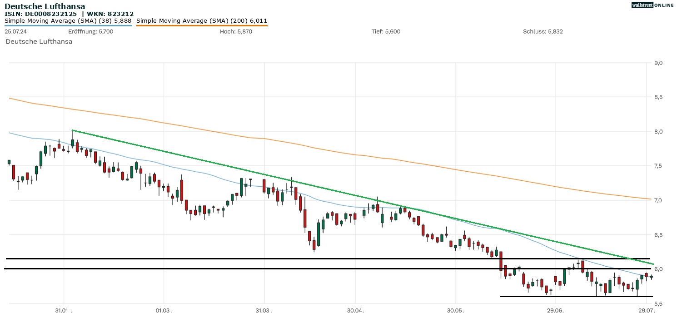Click the 01.03. date axis label
This screenshot has width=677, height=313.
tap(164, 310)
